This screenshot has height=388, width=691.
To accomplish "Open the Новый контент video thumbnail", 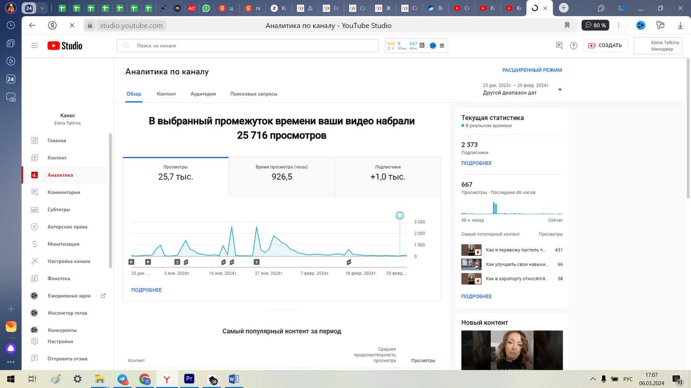I will click(x=512, y=350).
